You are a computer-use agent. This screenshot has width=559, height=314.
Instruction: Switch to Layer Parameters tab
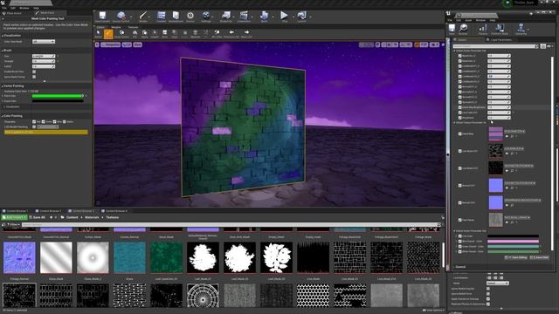click(501, 40)
